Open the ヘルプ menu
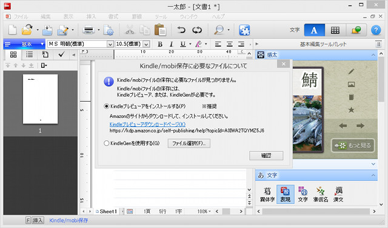This screenshot has width=388, height=228. coord(218,16)
